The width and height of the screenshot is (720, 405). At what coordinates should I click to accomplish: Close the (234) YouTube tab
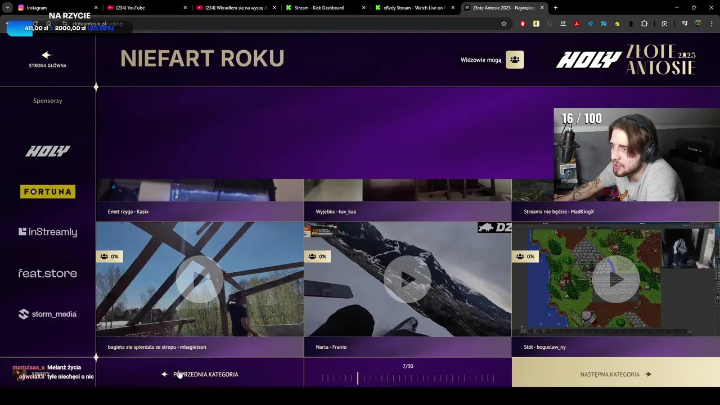point(185,8)
